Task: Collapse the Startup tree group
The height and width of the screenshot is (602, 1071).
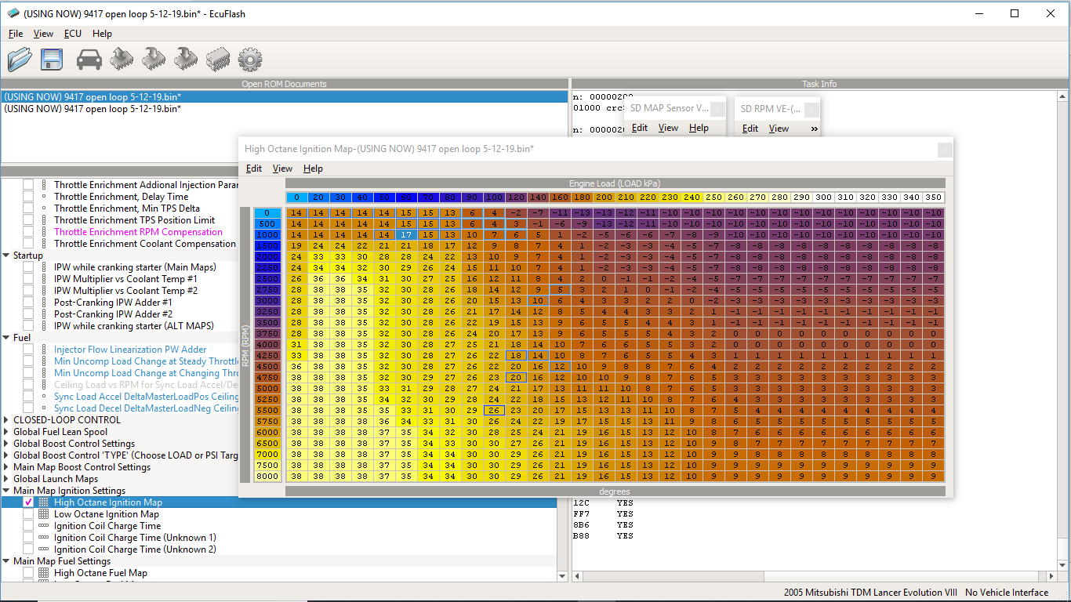Action: 6,256
